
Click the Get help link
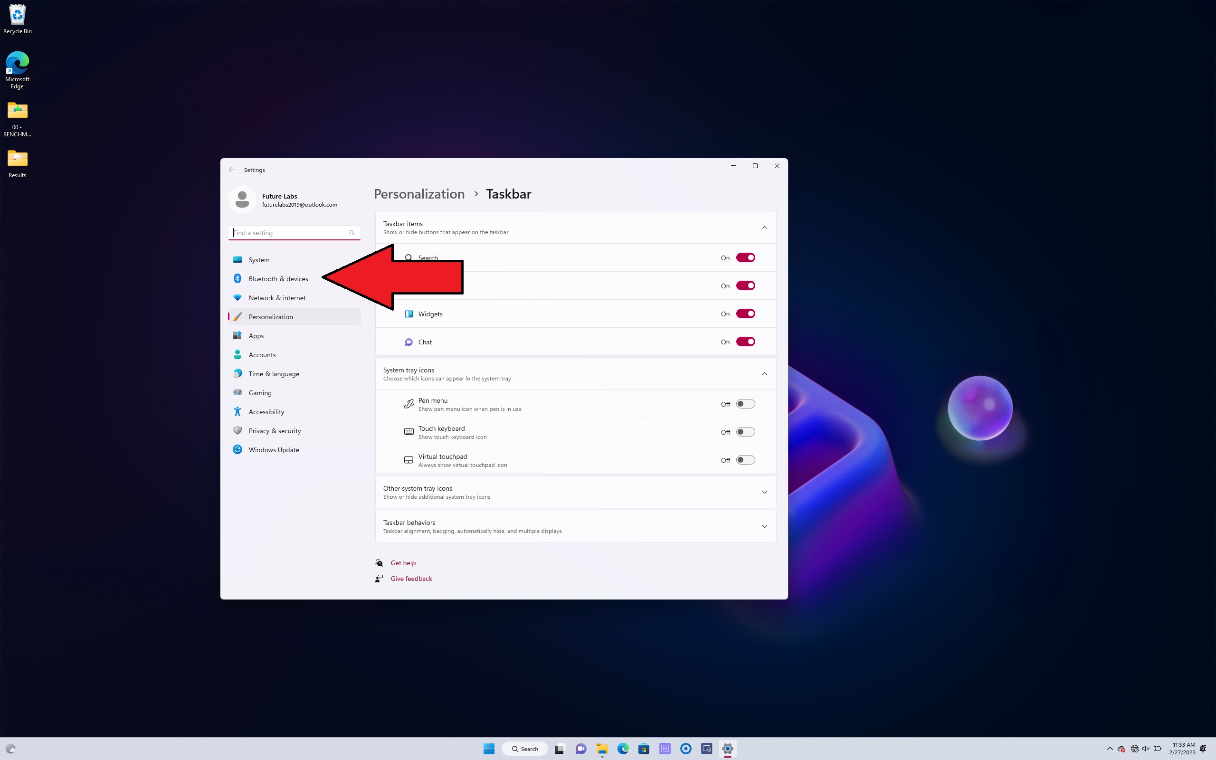coord(403,562)
